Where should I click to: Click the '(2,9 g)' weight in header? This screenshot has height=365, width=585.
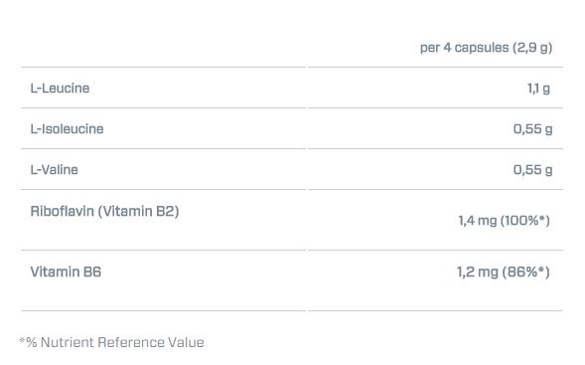pyautogui.click(x=532, y=48)
